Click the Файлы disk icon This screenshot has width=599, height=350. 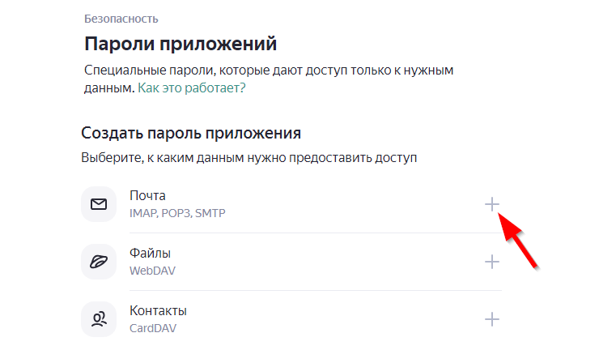point(99,262)
